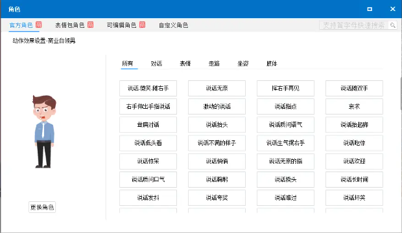Select the 所有 action category tab

(128, 63)
